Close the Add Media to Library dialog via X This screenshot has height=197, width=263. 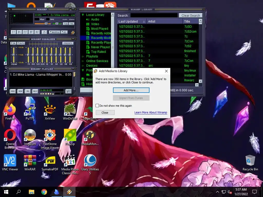[x=166, y=71]
